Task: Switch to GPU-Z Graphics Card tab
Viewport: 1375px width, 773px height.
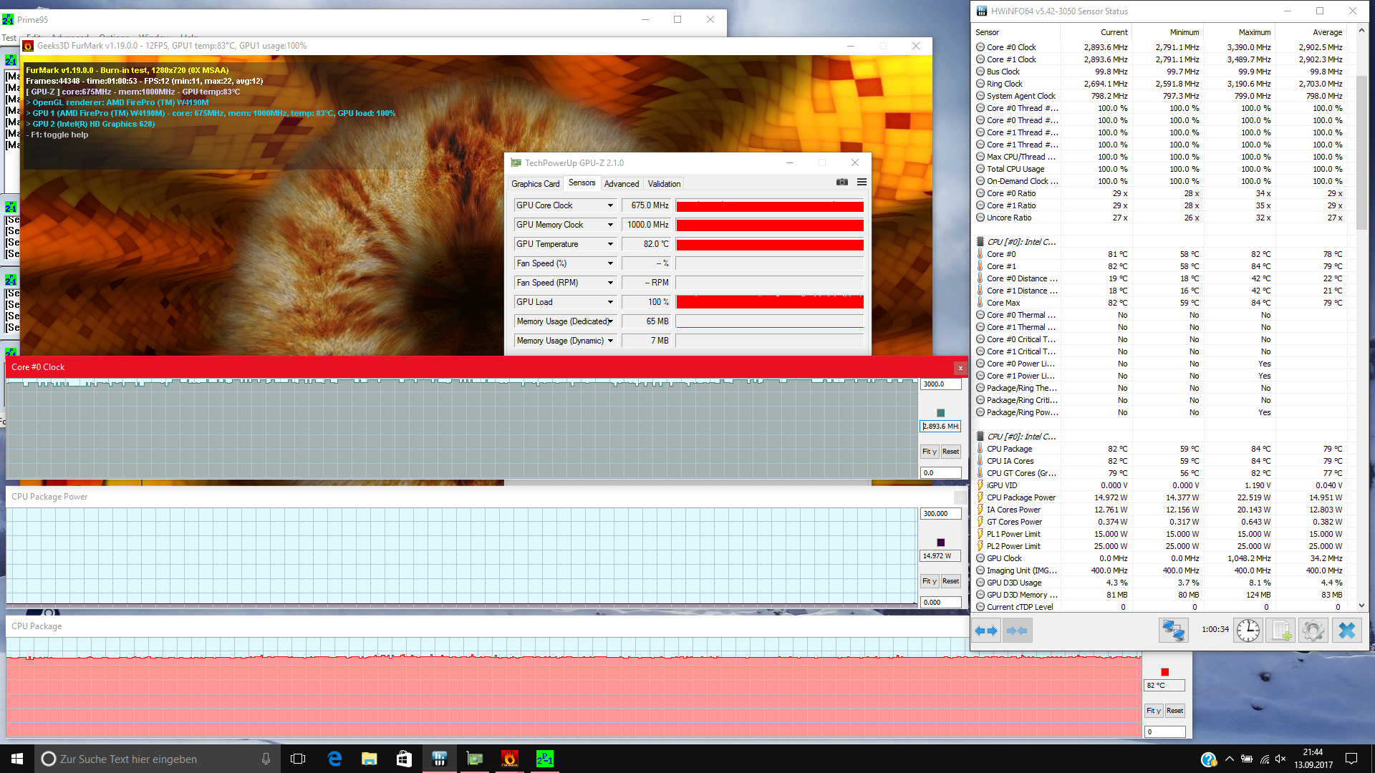Action: (535, 184)
